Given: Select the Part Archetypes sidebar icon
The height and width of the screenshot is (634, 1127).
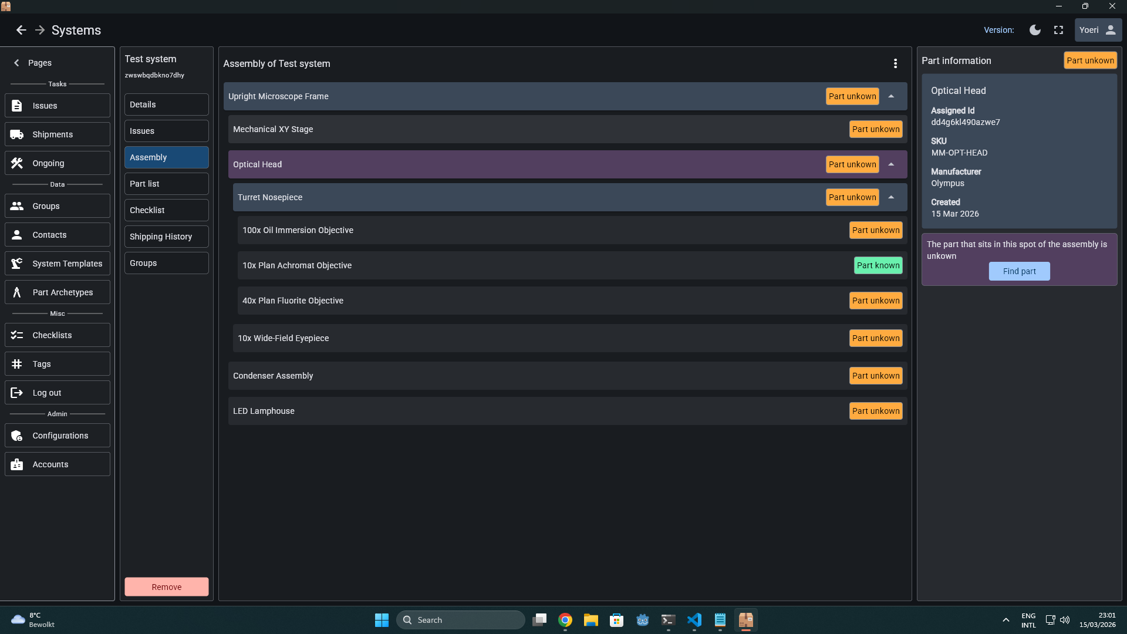Looking at the screenshot, I should tap(17, 292).
